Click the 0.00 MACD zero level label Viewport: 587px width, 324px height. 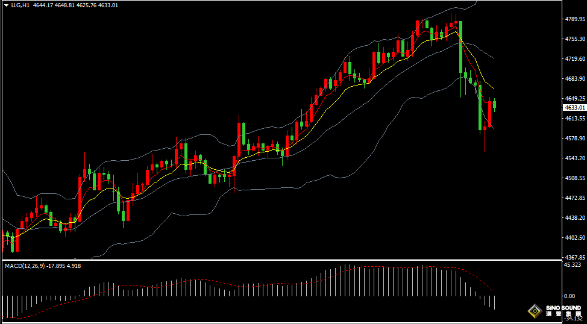[570, 296]
